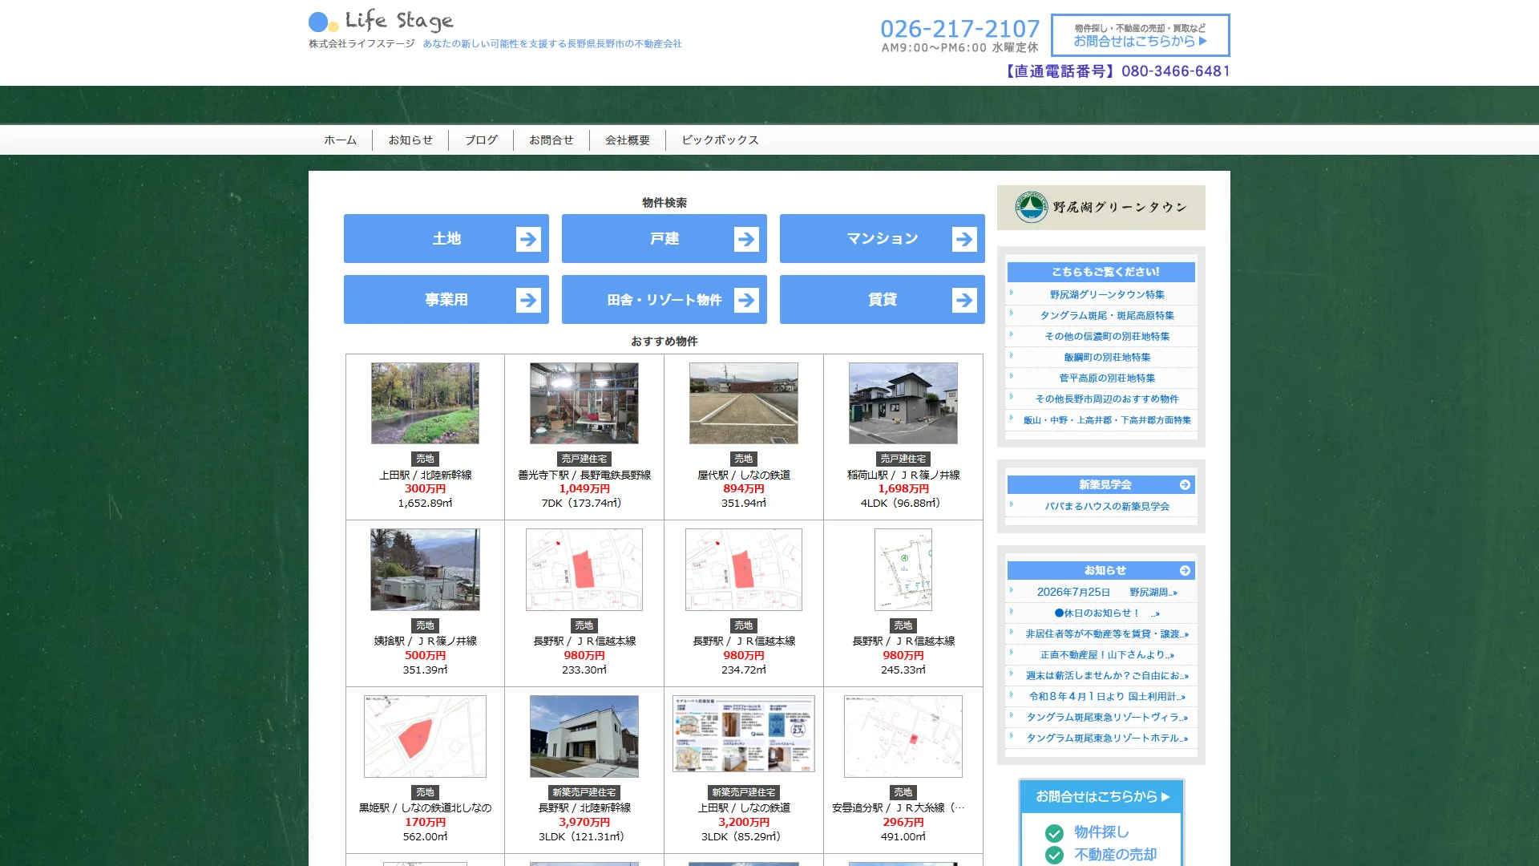Open タングラム斑尾東急リゾートホテル news item

tap(1107, 739)
